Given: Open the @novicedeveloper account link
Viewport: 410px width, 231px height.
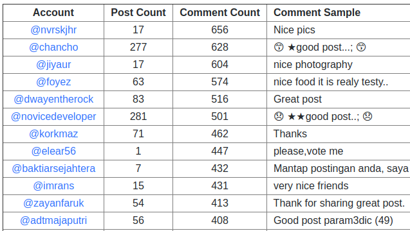Looking at the screenshot, I should pos(53,117).
